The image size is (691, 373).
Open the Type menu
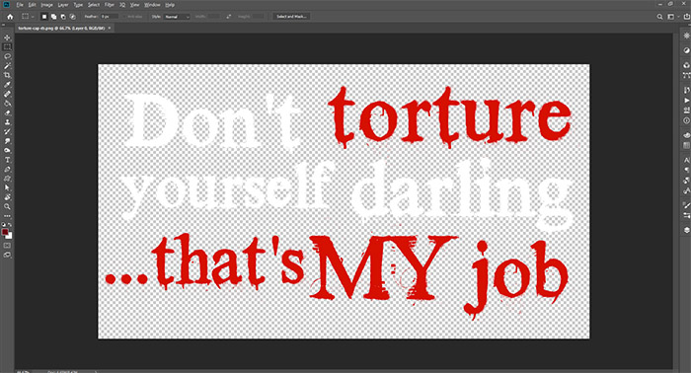[78, 5]
